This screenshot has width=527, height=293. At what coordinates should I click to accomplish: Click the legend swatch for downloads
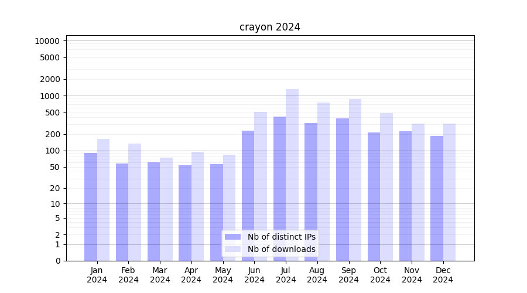click(232, 249)
